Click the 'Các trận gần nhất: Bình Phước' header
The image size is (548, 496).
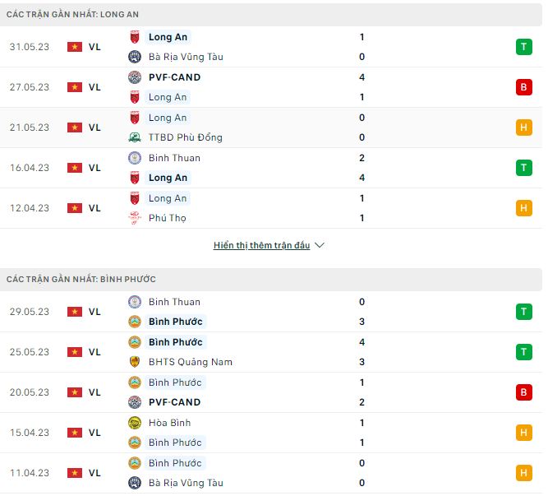click(81, 280)
